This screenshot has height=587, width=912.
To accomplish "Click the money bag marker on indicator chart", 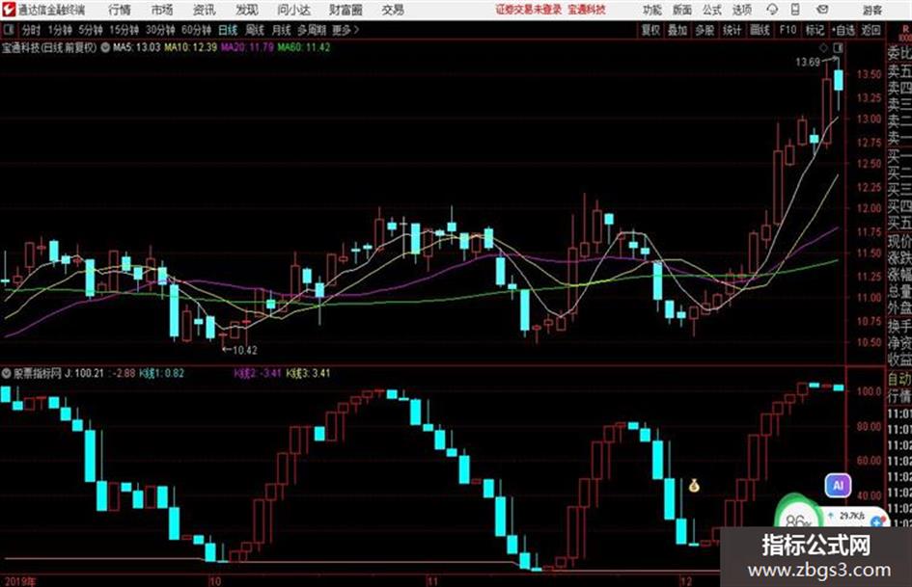I will point(694,485).
